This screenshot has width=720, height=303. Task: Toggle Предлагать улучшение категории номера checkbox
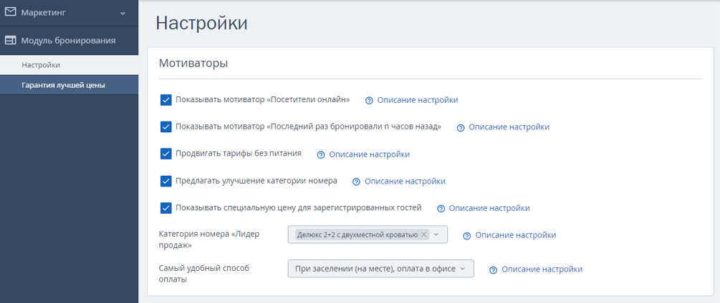click(165, 181)
